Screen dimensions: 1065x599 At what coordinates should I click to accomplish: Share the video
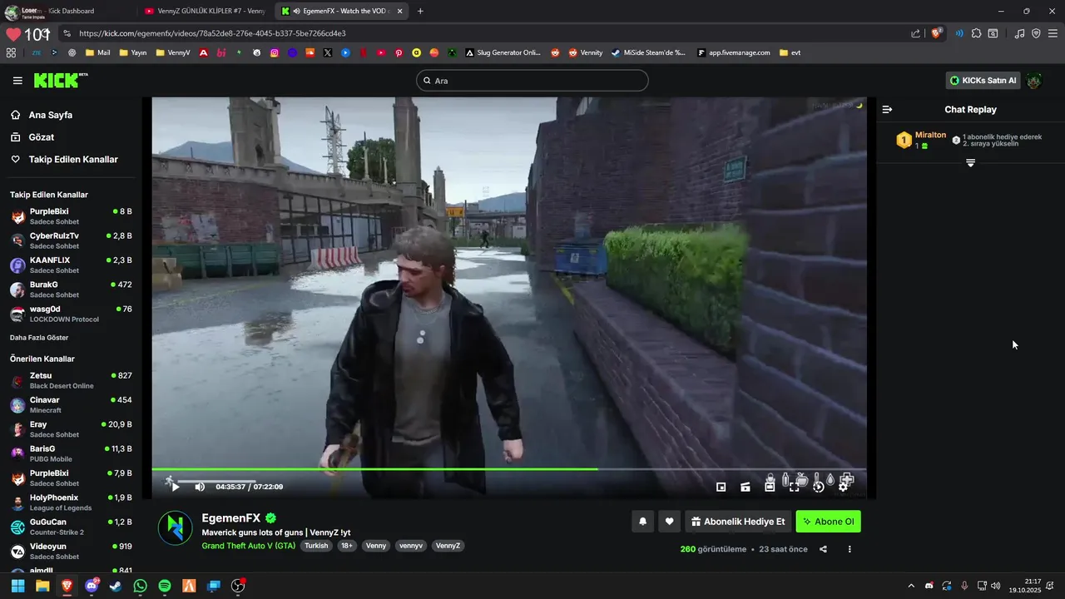point(824,549)
